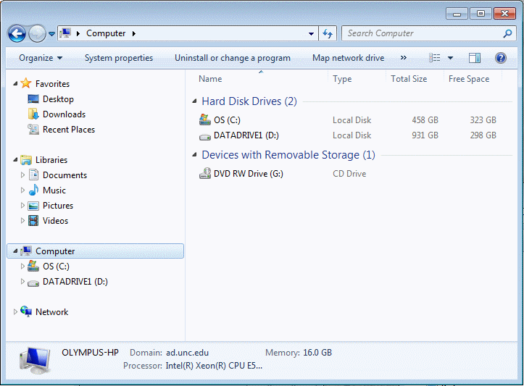Viewport: 524px width, 386px height.
Task: Click Uninstall or change a program
Action: [233, 58]
